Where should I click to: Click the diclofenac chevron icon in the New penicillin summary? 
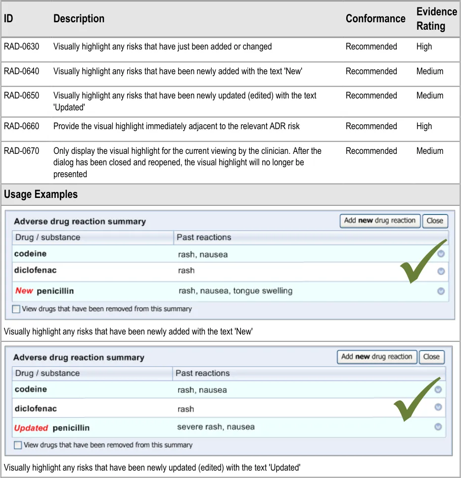441,271
